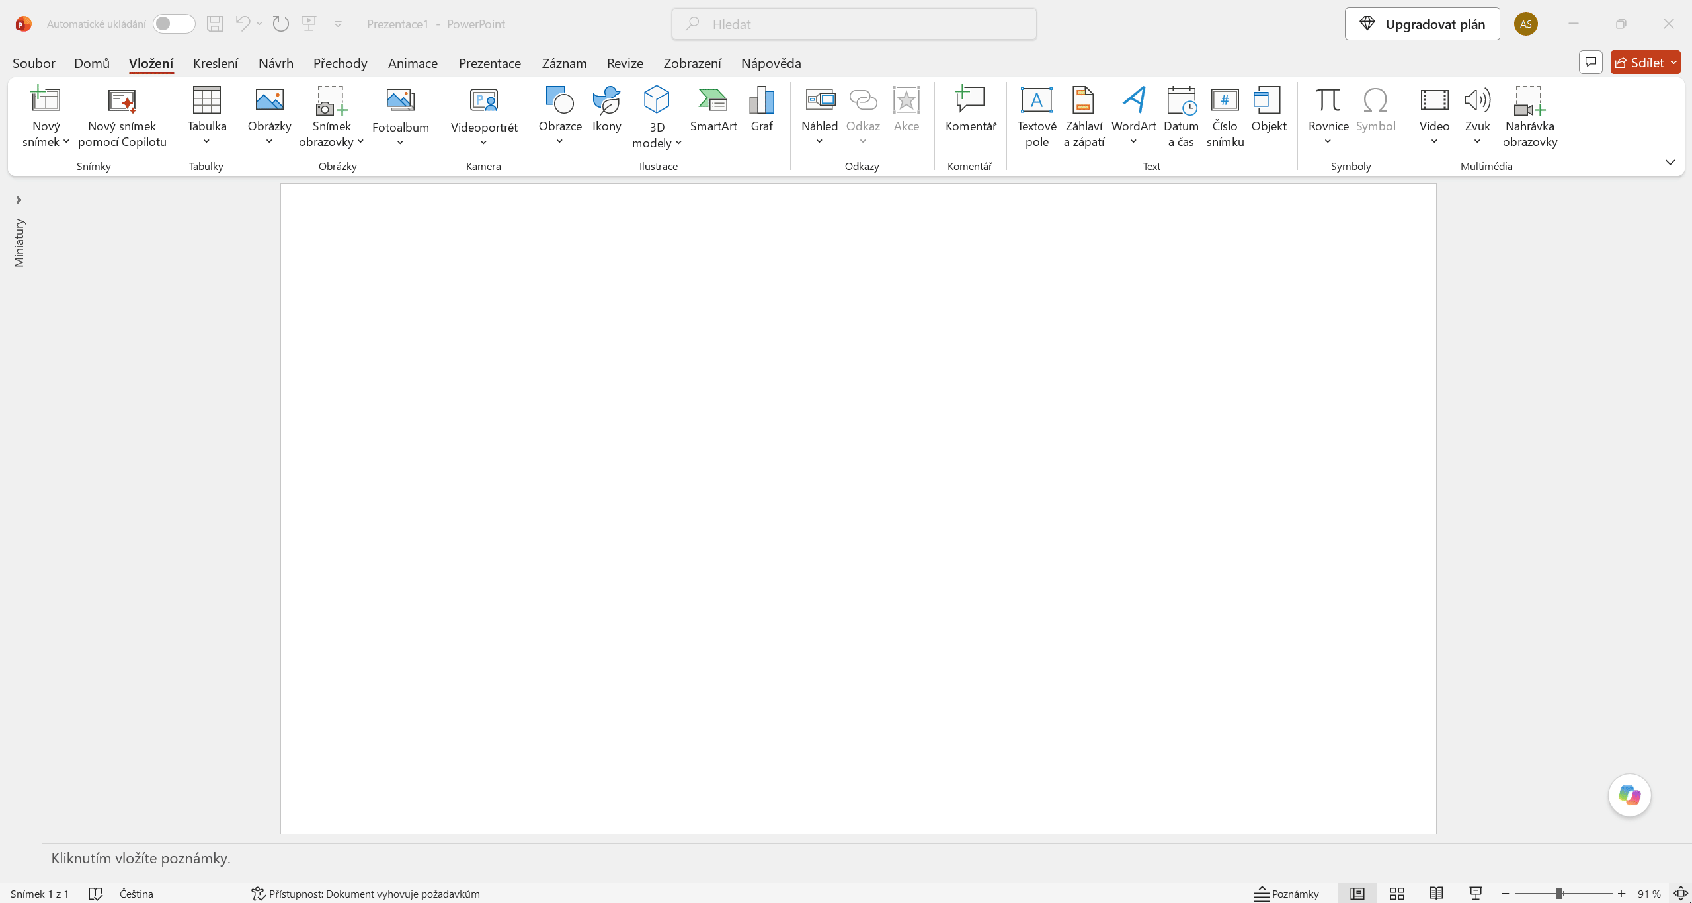The height and width of the screenshot is (903, 1692).
Task: Open the Videoportrét camera tool
Action: pyautogui.click(x=484, y=118)
